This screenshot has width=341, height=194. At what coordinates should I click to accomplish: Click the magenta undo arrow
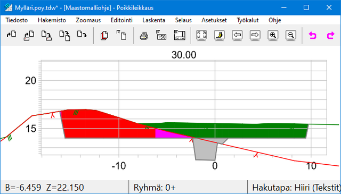pyautogui.click(x=313, y=36)
